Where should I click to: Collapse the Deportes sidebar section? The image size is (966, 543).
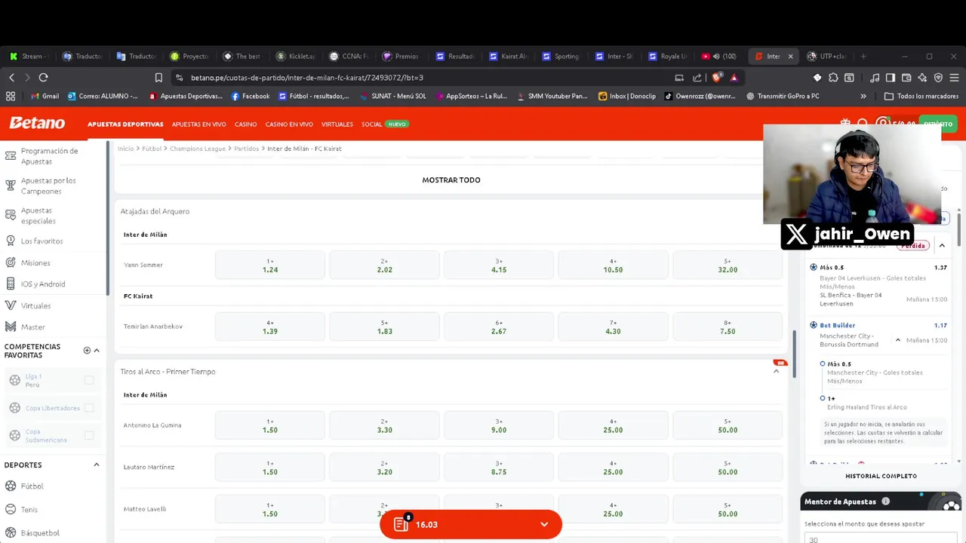(97, 465)
